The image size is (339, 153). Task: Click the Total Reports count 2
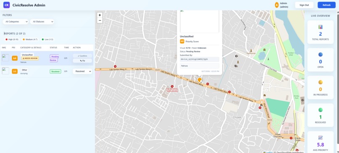tap(320, 34)
